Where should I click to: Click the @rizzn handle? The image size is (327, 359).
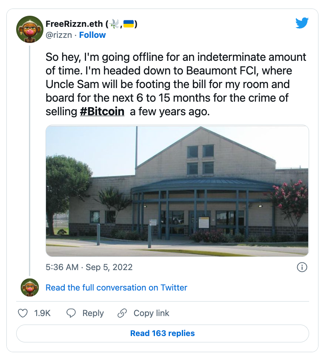click(59, 35)
